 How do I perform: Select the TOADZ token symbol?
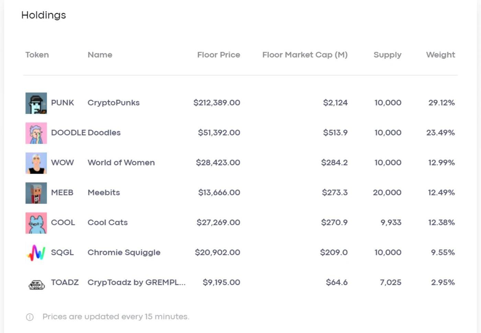click(x=65, y=282)
